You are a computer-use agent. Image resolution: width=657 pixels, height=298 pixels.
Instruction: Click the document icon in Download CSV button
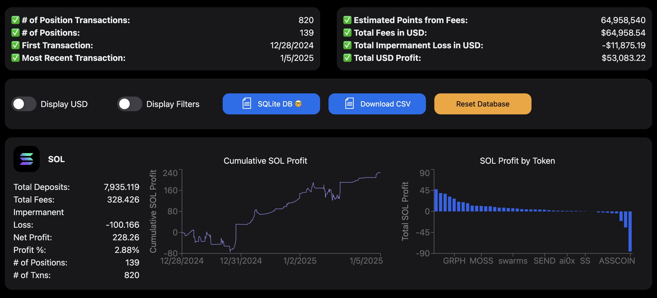[349, 103]
